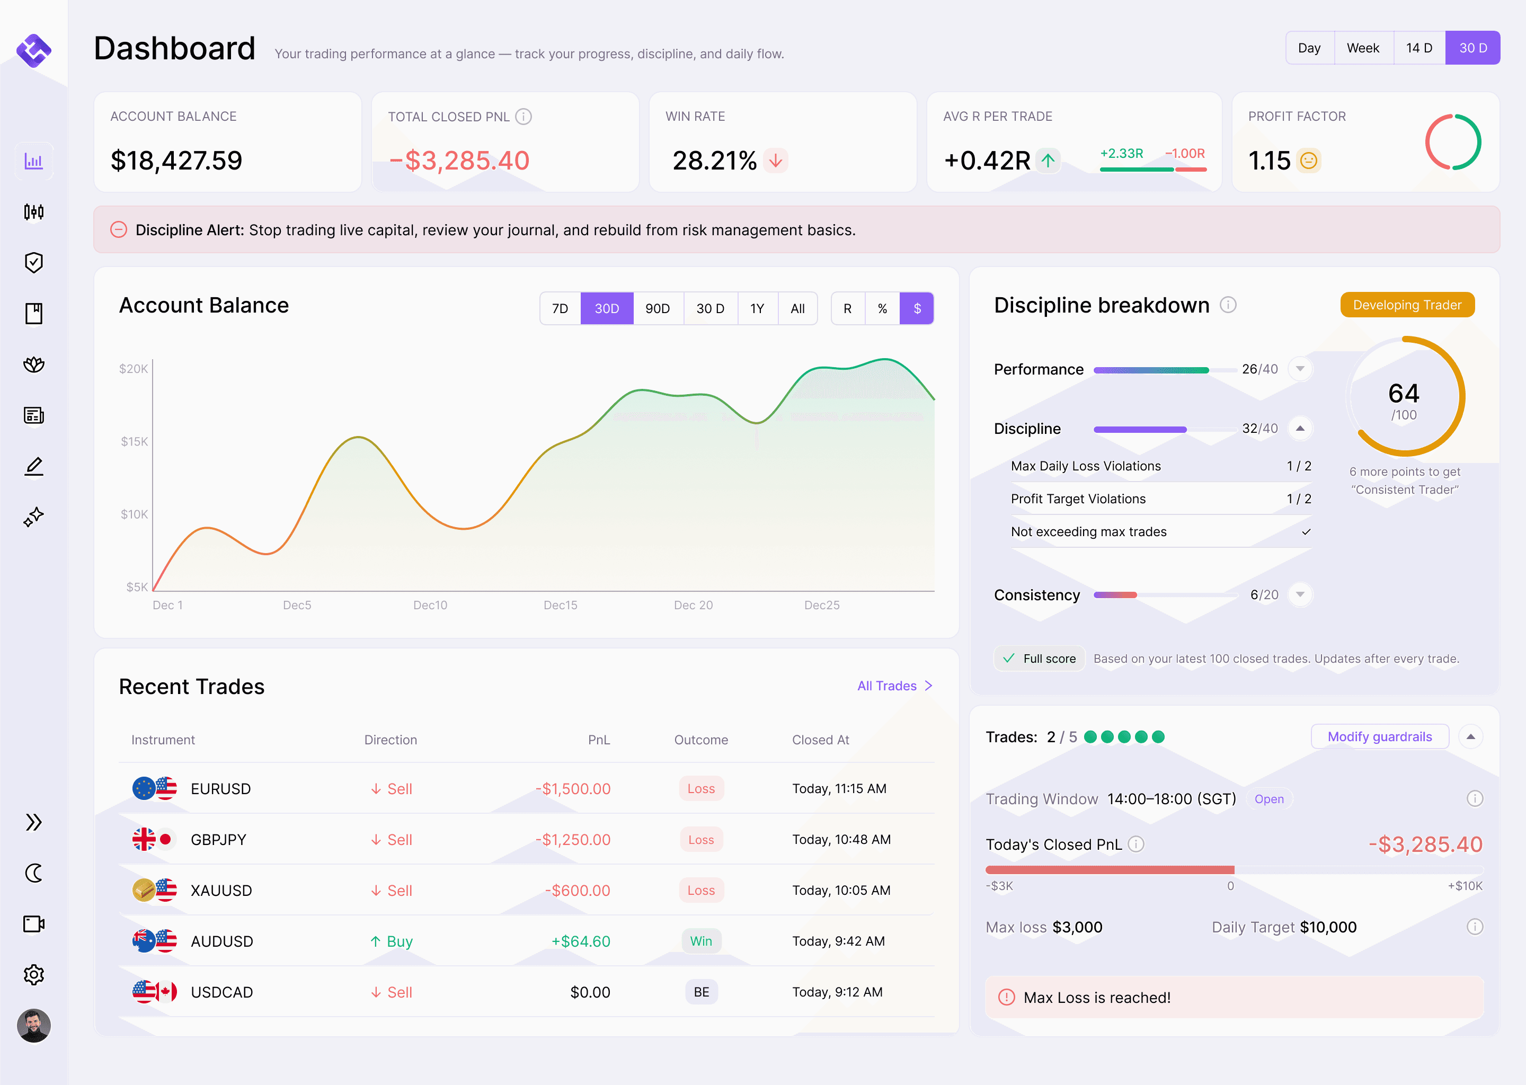The width and height of the screenshot is (1526, 1085).
Task: Open the candlestick chart sidebar icon
Action: coord(33,212)
